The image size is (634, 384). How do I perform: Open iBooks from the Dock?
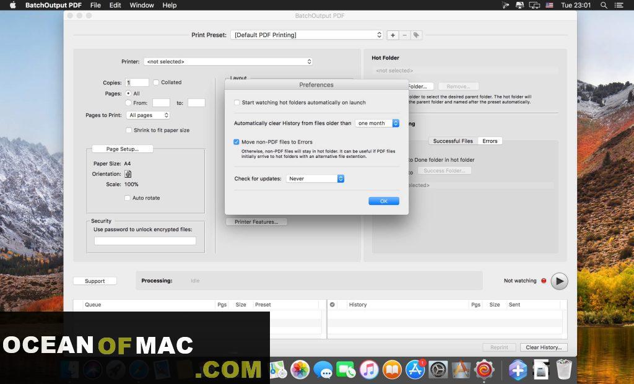(x=392, y=369)
